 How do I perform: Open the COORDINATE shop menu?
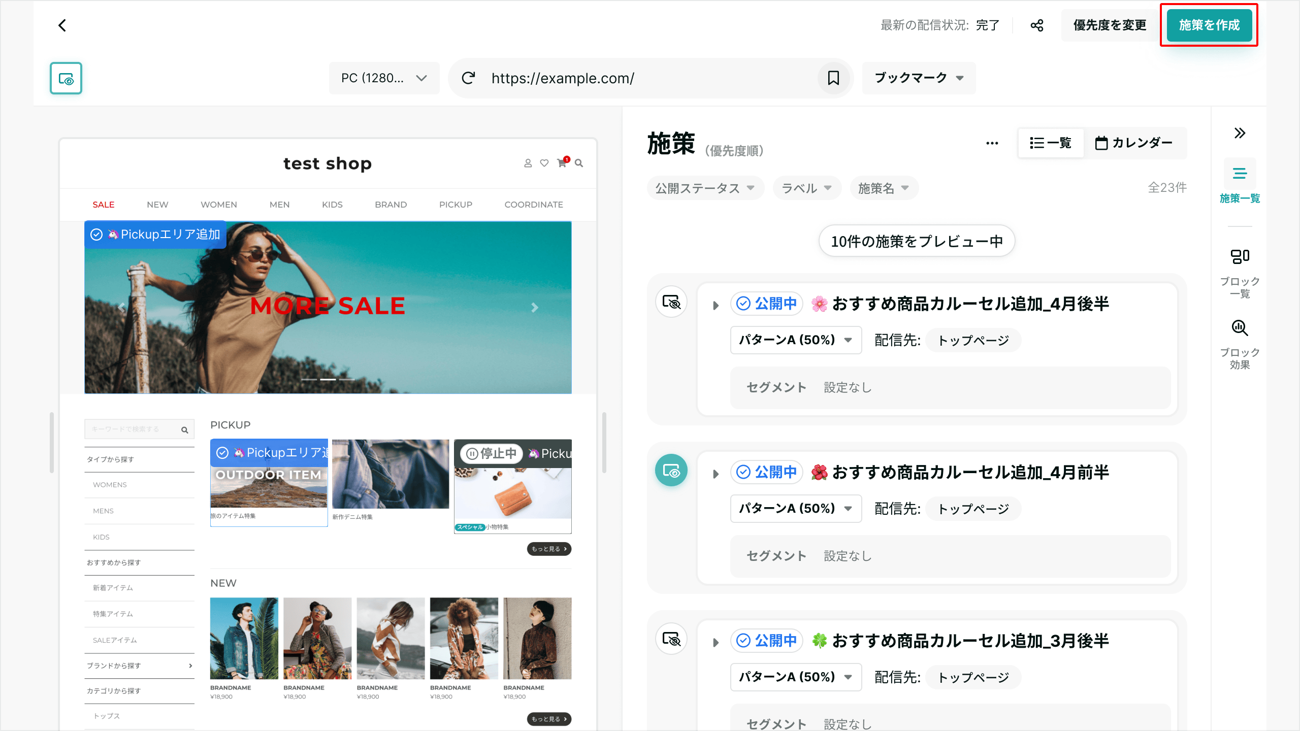click(534, 205)
